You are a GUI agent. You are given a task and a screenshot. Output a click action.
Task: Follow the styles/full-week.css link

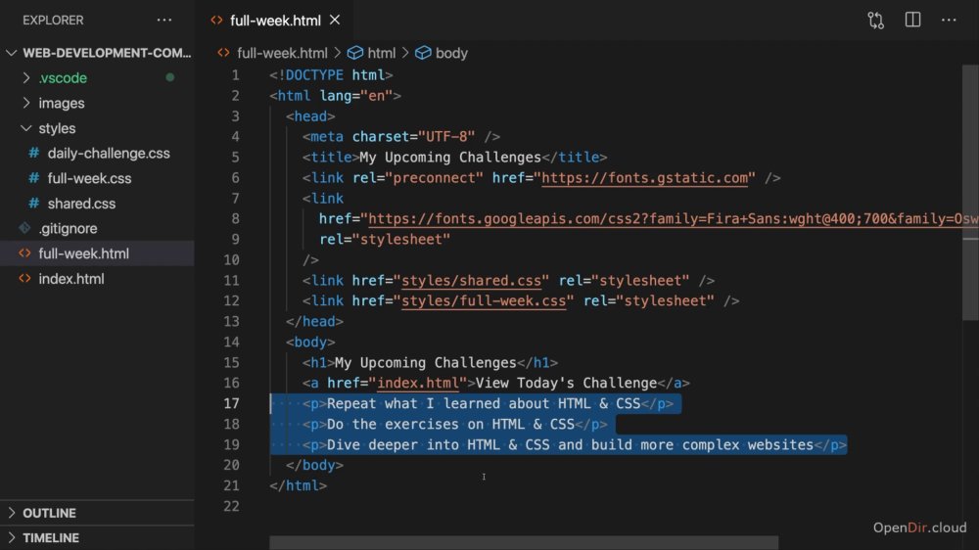[x=484, y=300]
